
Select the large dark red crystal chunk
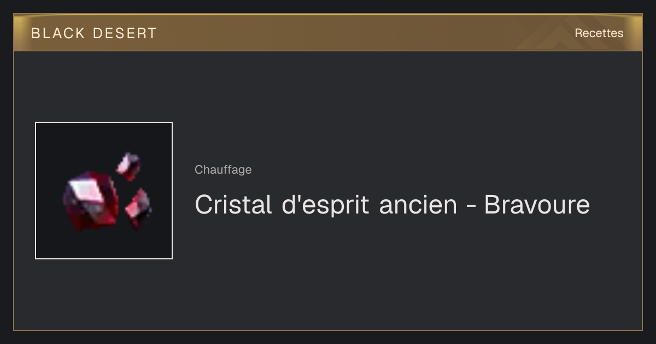coord(91,201)
